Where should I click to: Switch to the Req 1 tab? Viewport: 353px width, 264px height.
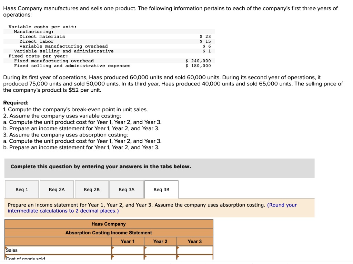click(x=22, y=189)
